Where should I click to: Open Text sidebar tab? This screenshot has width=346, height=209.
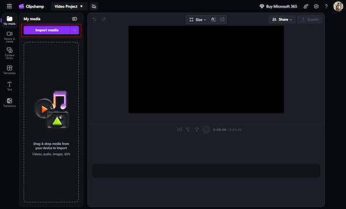(9, 86)
